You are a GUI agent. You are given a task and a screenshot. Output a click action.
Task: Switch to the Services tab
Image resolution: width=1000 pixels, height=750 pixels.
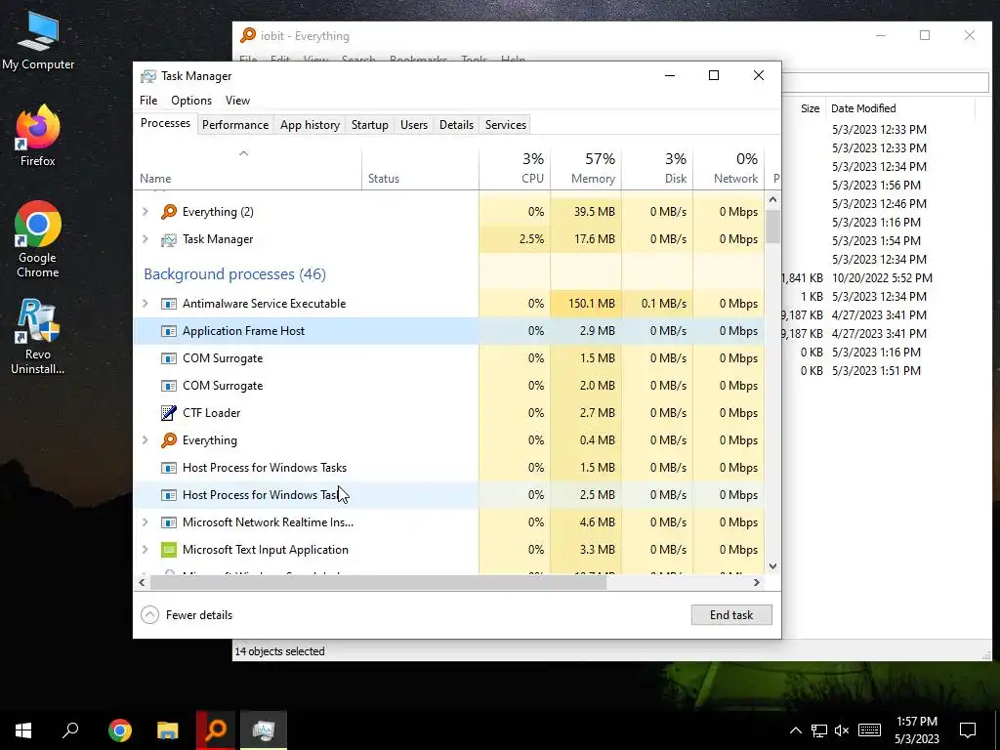(x=506, y=125)
